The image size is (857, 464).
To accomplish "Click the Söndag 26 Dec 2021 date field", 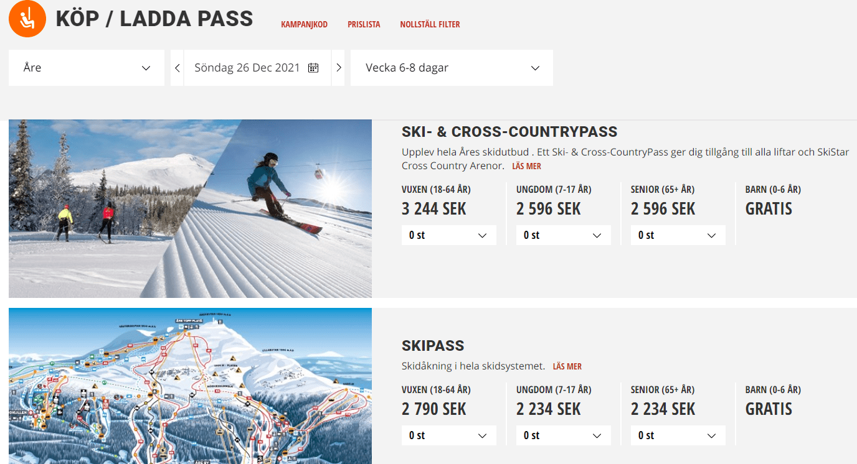I will [x=247, y=68].
